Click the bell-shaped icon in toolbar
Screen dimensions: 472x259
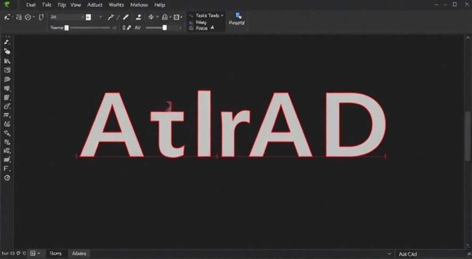coord(165,17)
